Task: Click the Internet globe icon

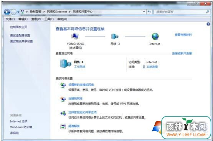Action: [x=155, y=36]
